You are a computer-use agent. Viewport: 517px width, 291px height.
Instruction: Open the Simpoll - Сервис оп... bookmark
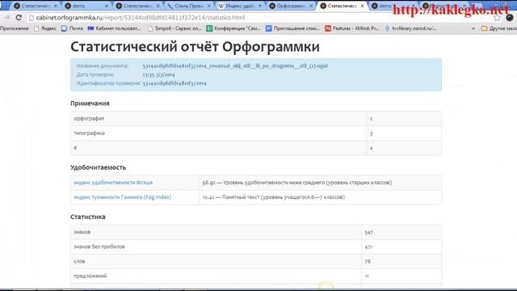(174, 29)
